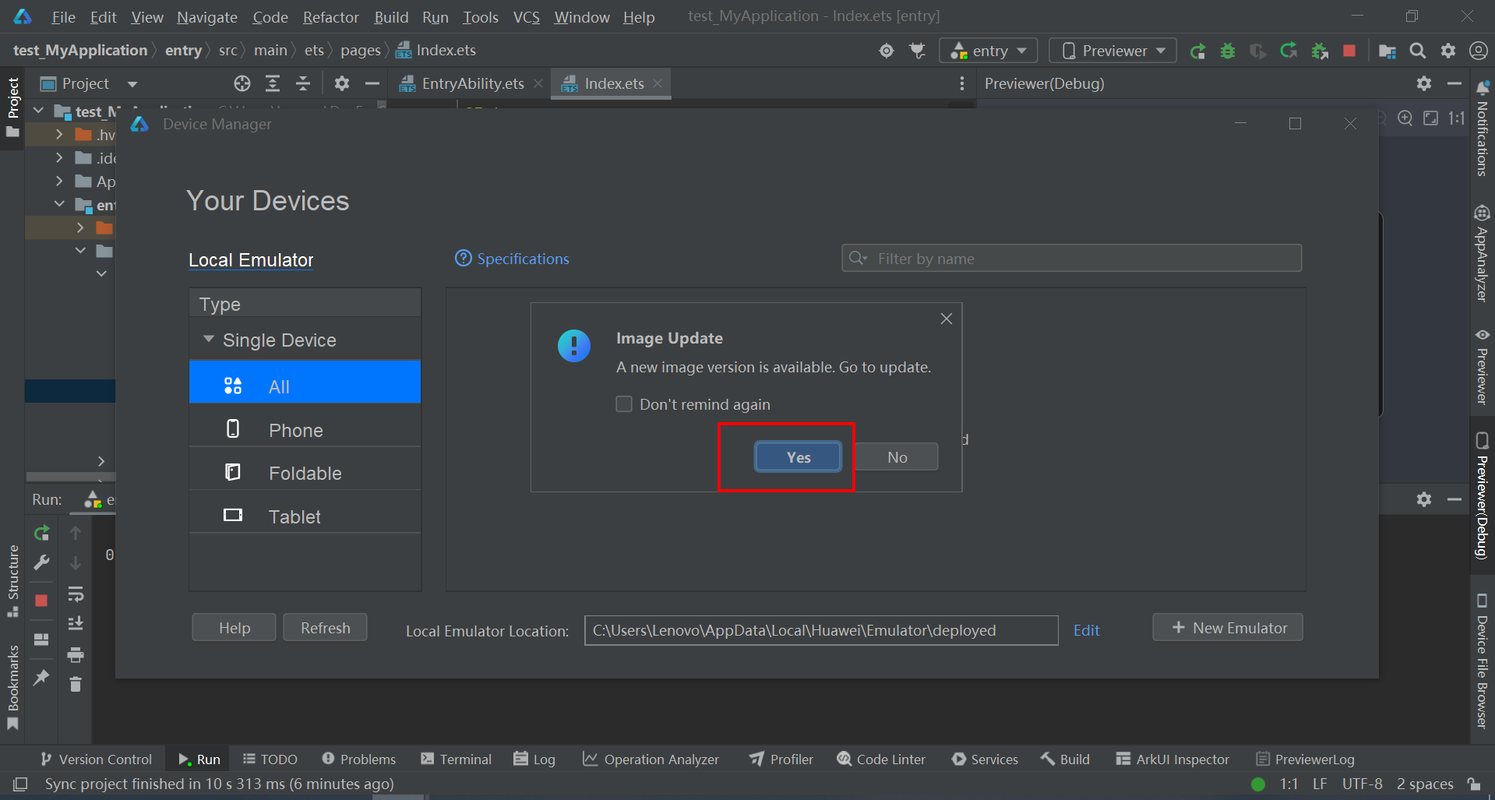The width and height of the screenshot is (1495, 800).
Task: Open the Terminal tool window
Action: pyautogui.click(x=457, y=759)
